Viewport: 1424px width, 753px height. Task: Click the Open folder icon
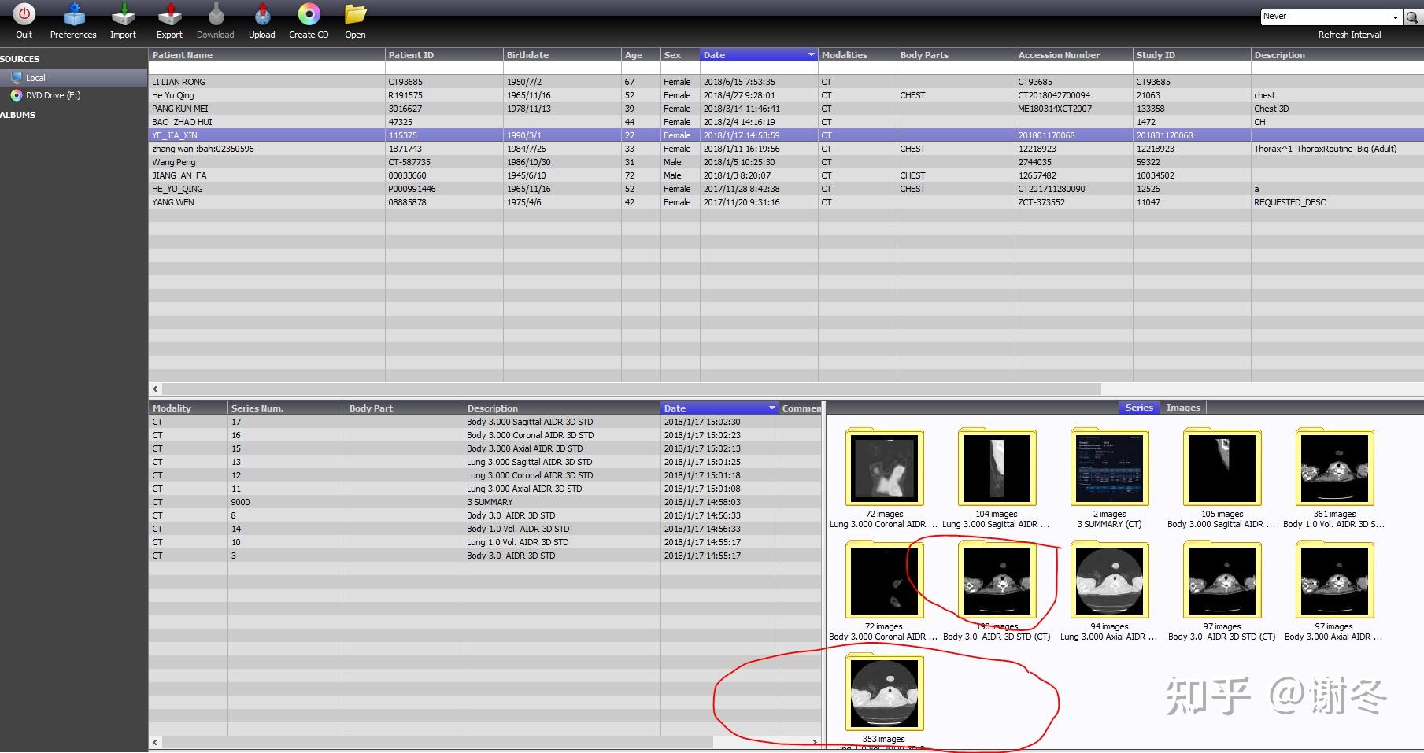pos(355,14)
